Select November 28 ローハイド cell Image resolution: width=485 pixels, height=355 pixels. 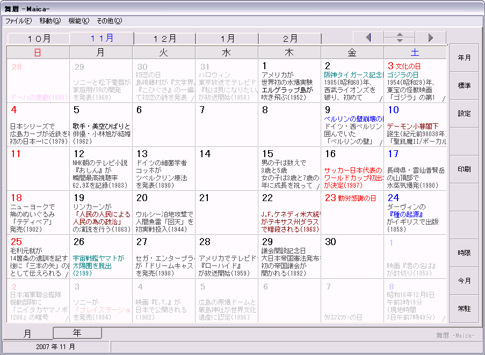click(x=227, y=257)
